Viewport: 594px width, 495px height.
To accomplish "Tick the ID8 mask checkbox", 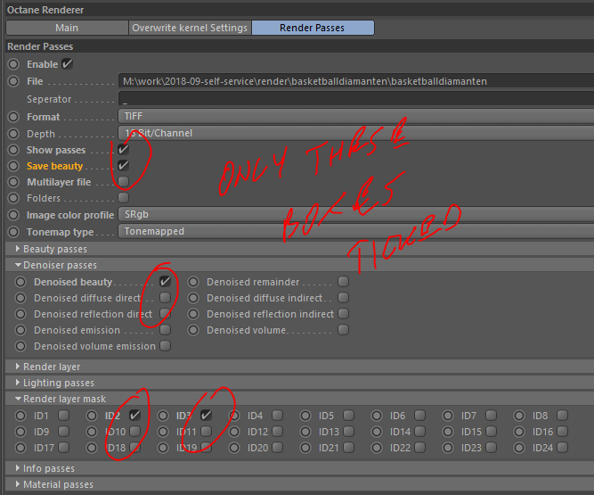I will [562, 416].
